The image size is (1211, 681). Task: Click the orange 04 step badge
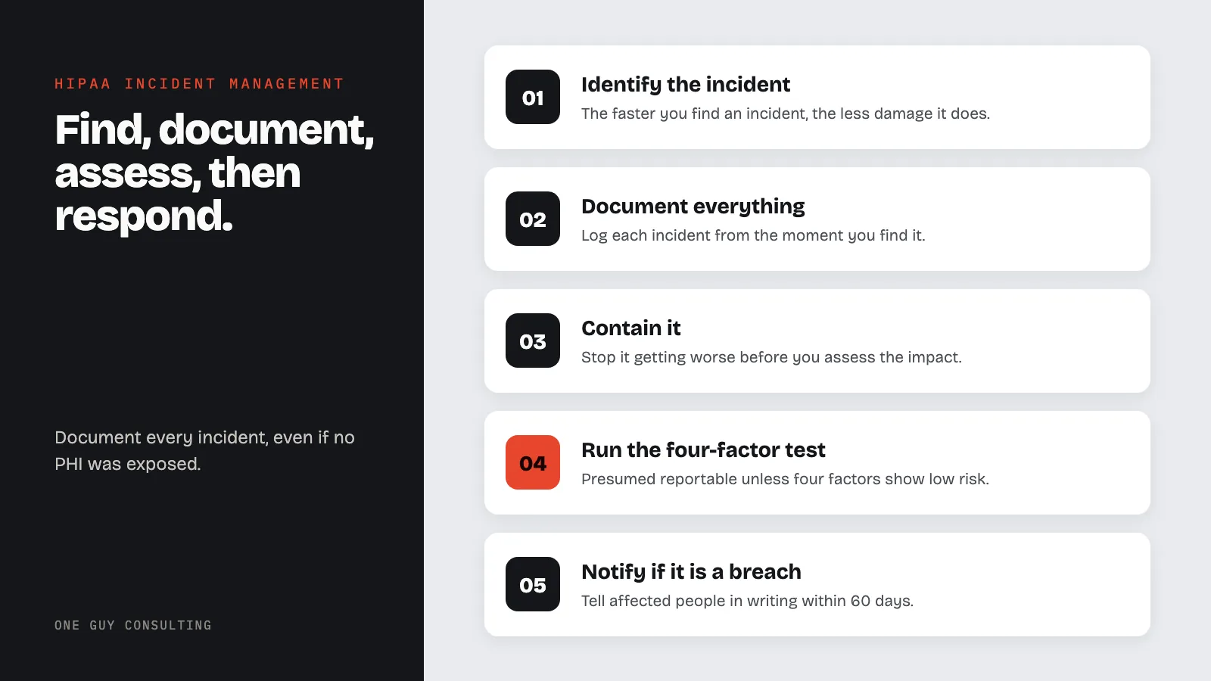(533, 462)
